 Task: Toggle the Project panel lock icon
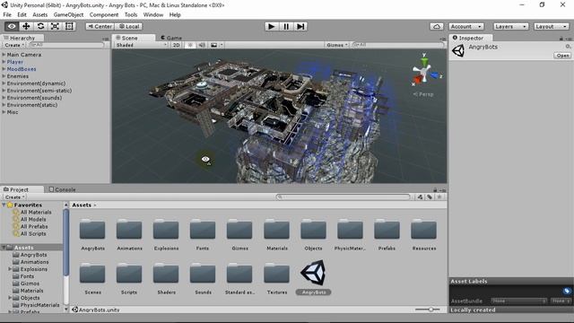point(435,189)
